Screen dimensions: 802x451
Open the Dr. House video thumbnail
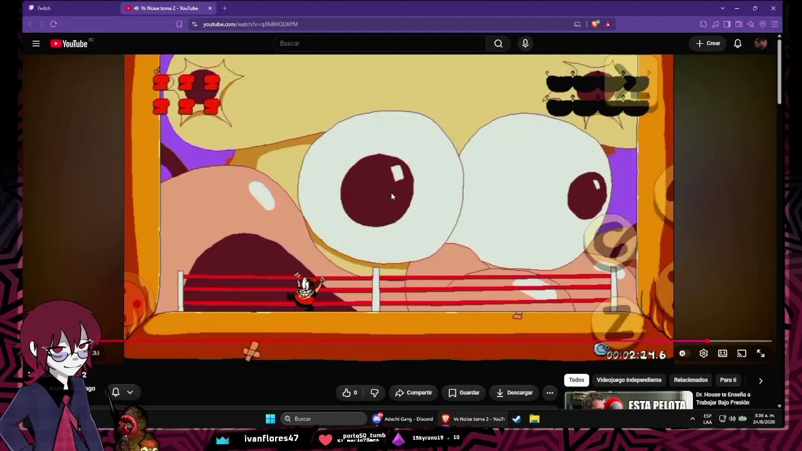pyautogui.click(x=628, y=400)
